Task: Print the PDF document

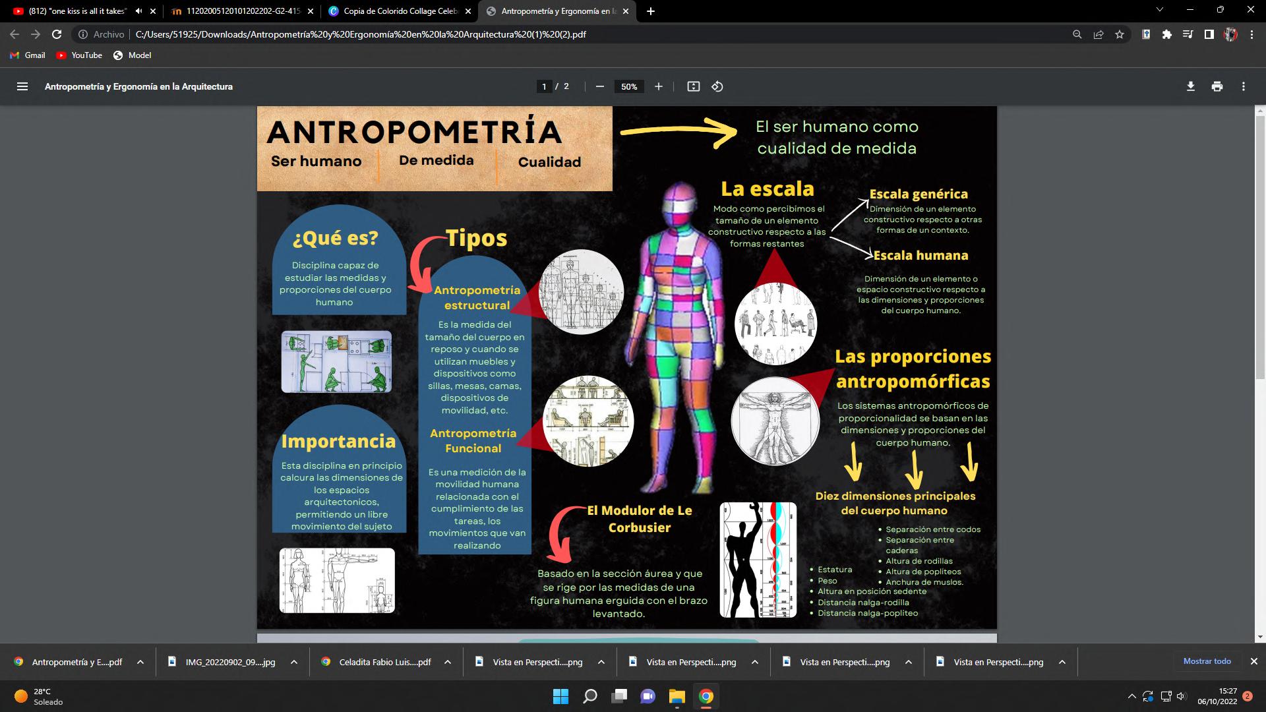Action: (1217, 86)
